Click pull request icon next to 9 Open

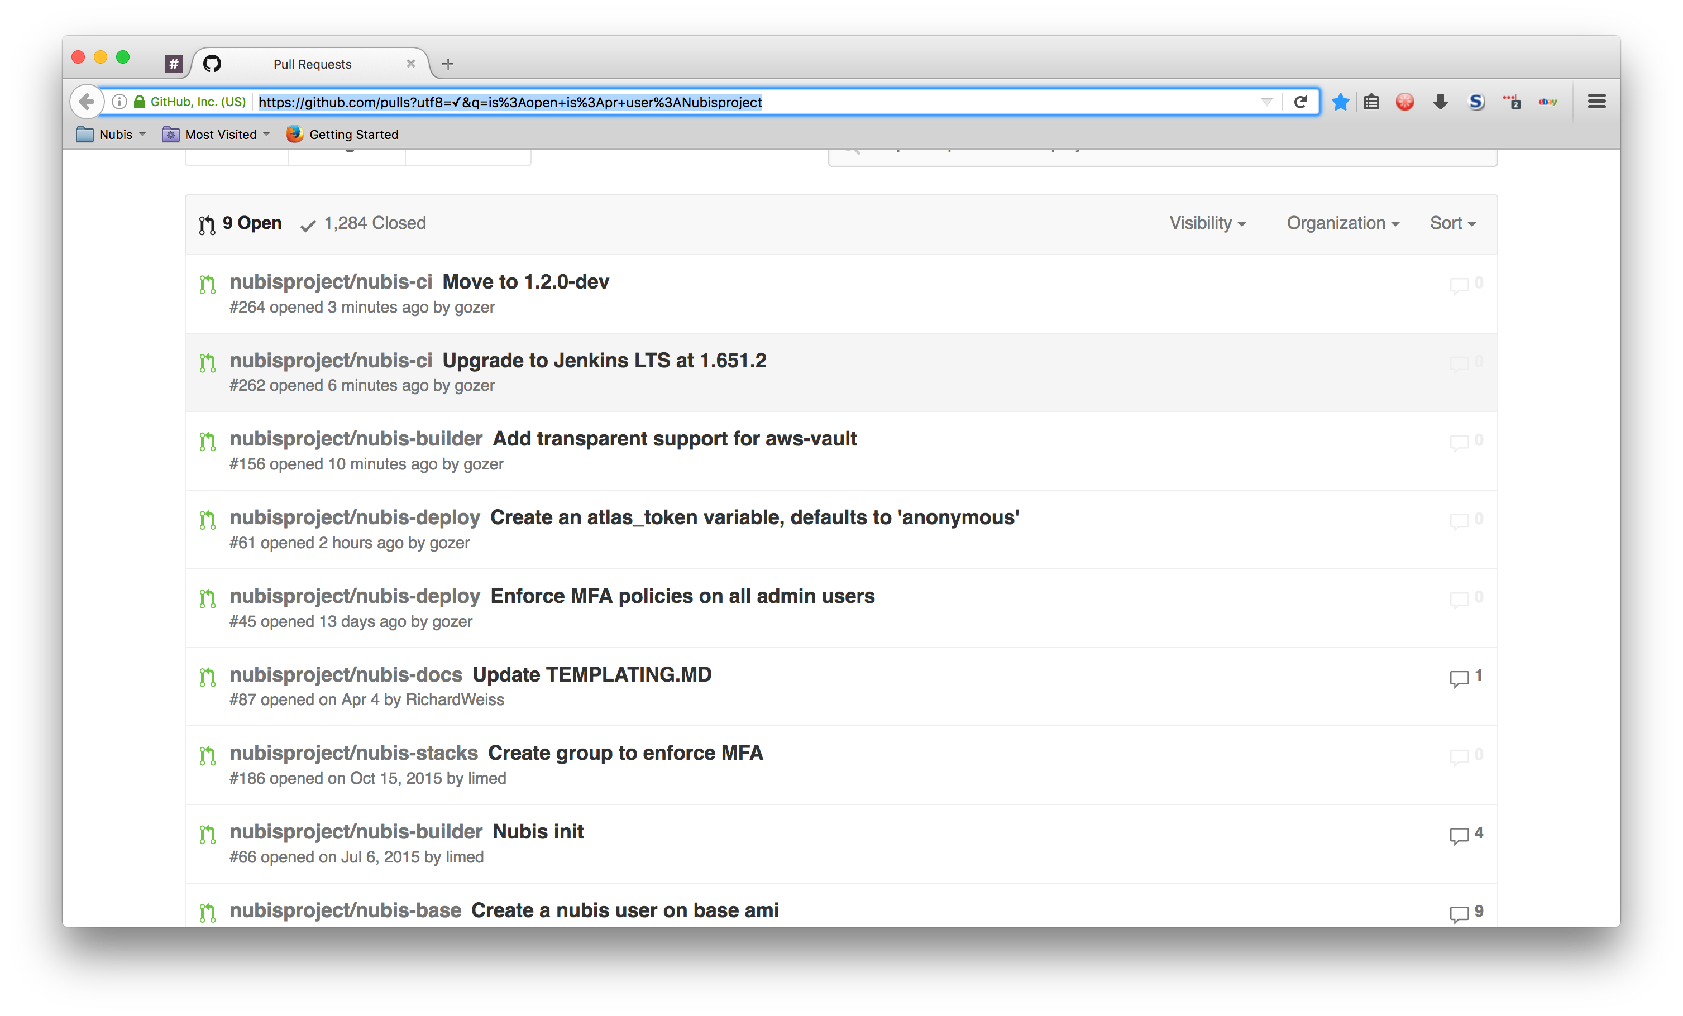[x=207, y=224]
